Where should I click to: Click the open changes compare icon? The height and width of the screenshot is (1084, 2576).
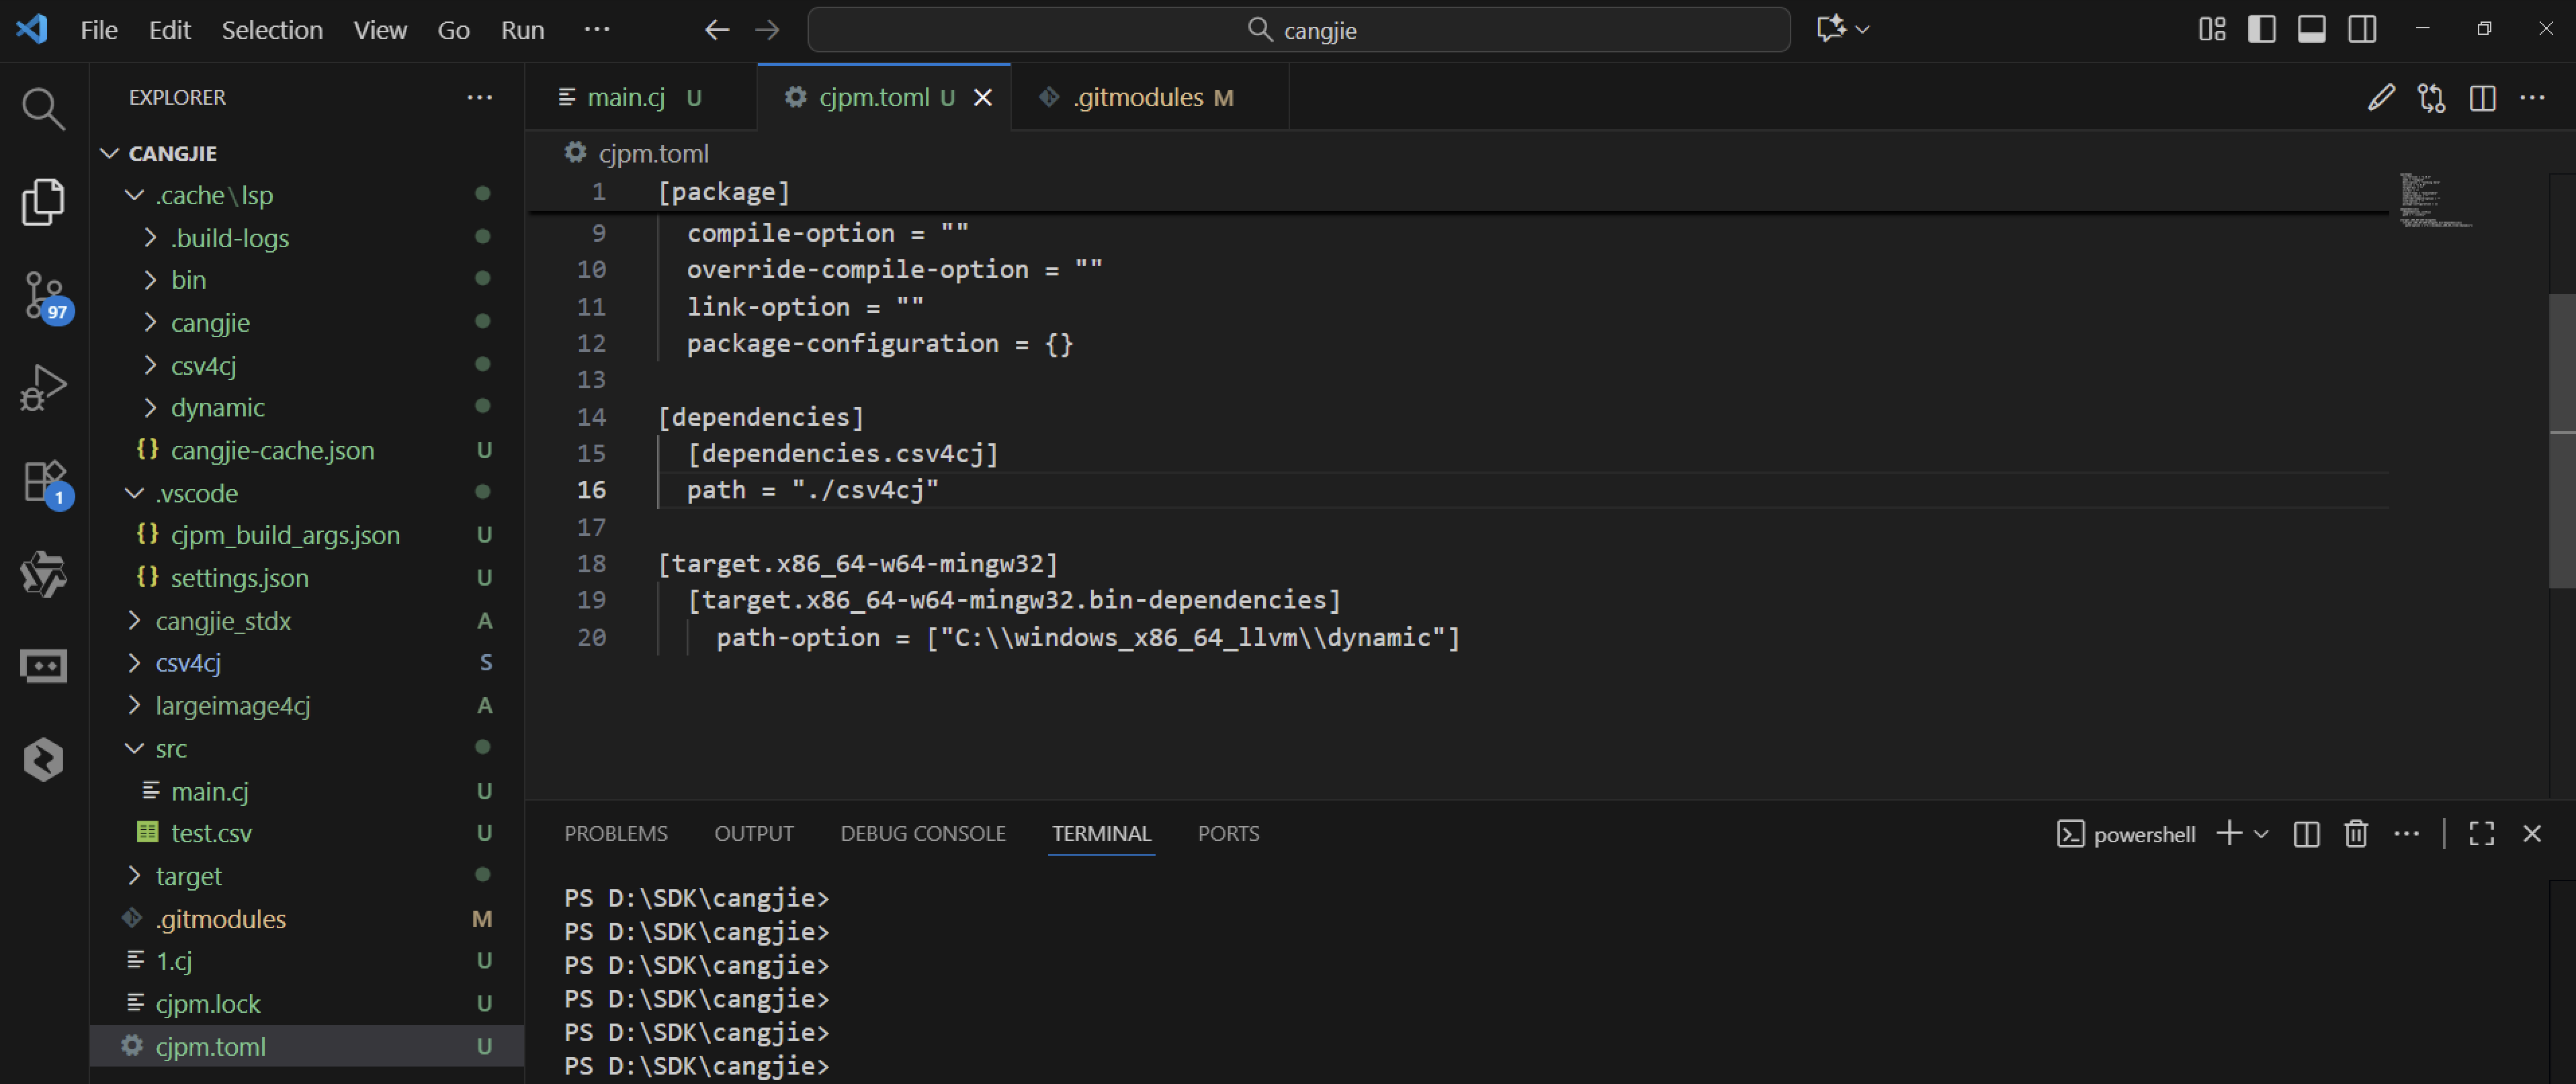point(2431,97)
